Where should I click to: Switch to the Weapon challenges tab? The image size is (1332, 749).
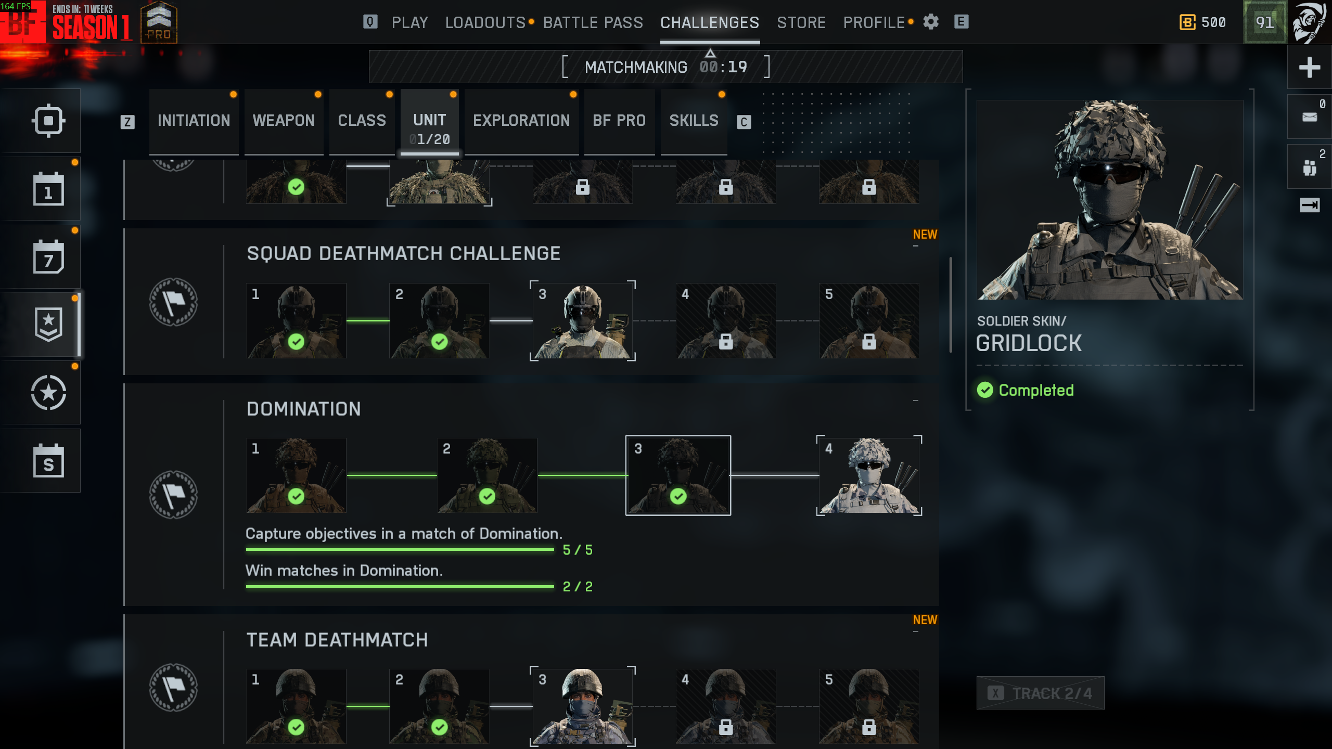[284, 121]
